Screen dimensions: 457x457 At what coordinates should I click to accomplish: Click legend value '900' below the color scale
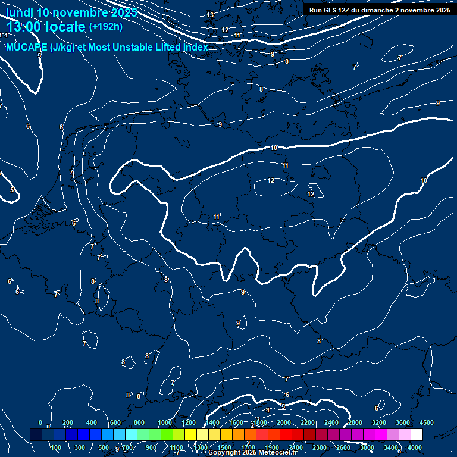click(x=151, y=447)
